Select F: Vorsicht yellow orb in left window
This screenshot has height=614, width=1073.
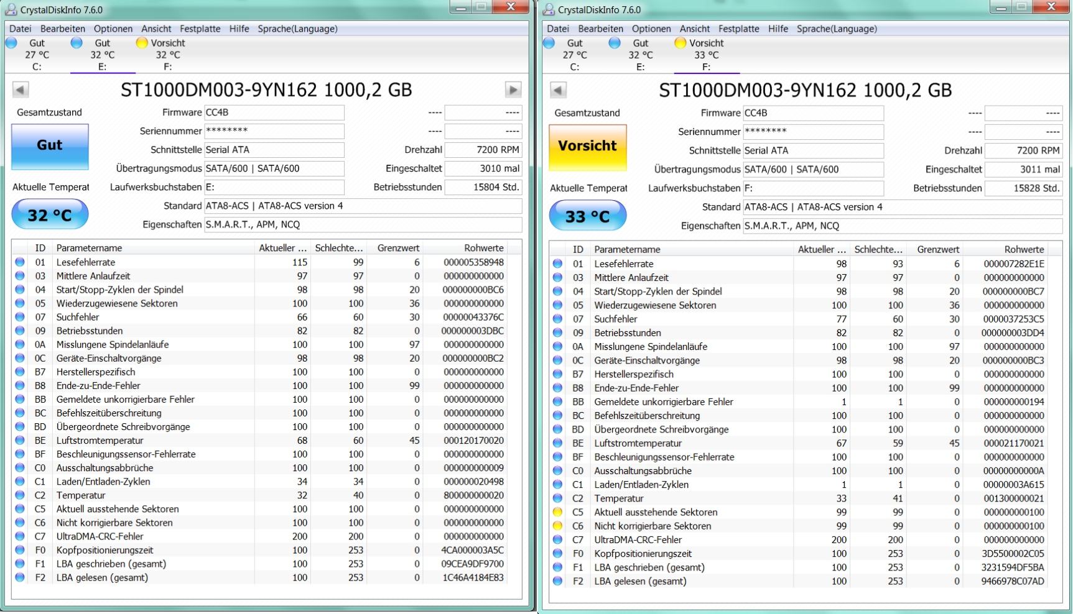142,43
